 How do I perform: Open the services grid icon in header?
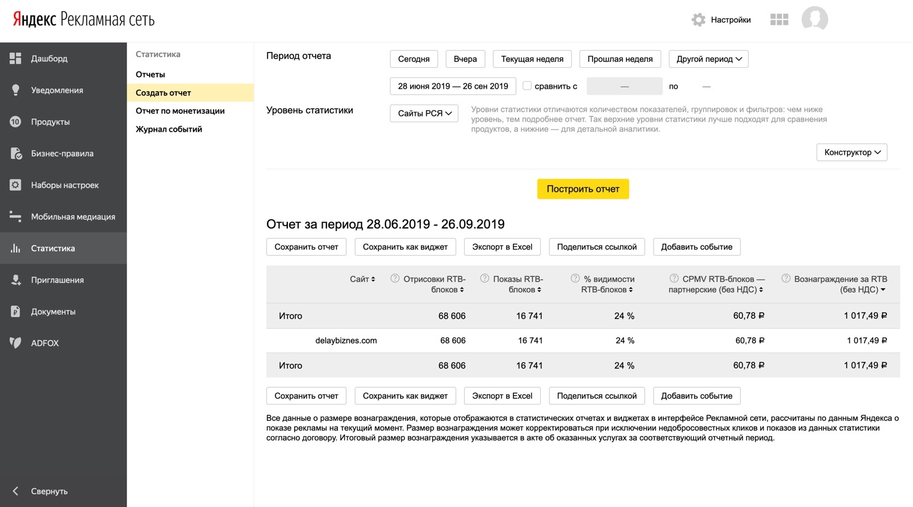(779, 20)
